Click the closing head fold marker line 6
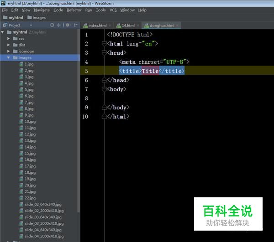This screenshot has height=242, width=274. (104, 80)
